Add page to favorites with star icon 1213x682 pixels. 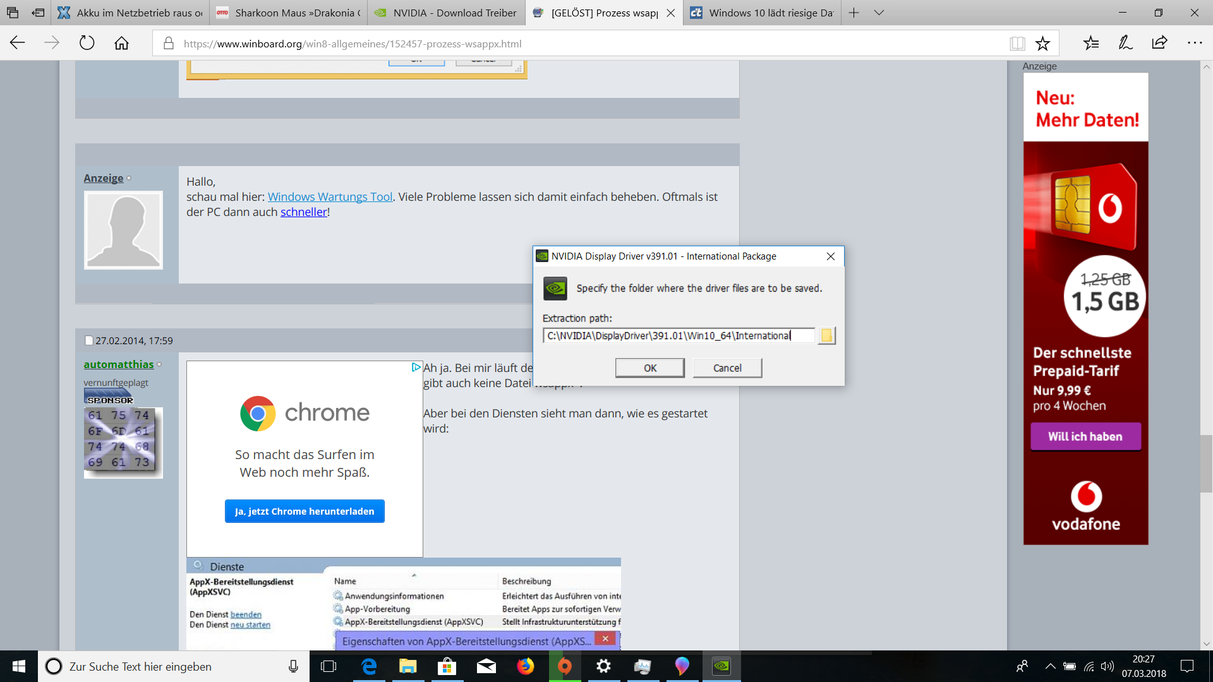click(x=1042, y=44)
